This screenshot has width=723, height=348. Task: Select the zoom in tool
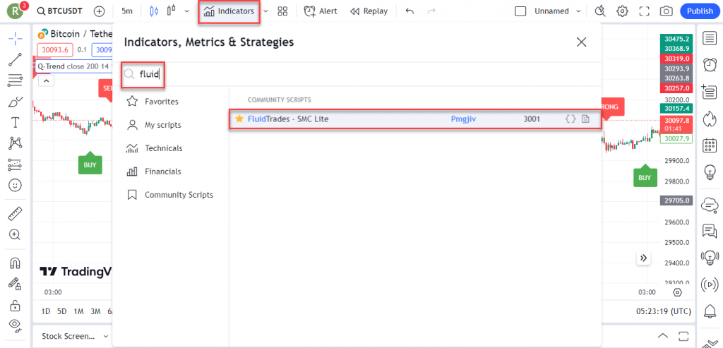point(16,234)
